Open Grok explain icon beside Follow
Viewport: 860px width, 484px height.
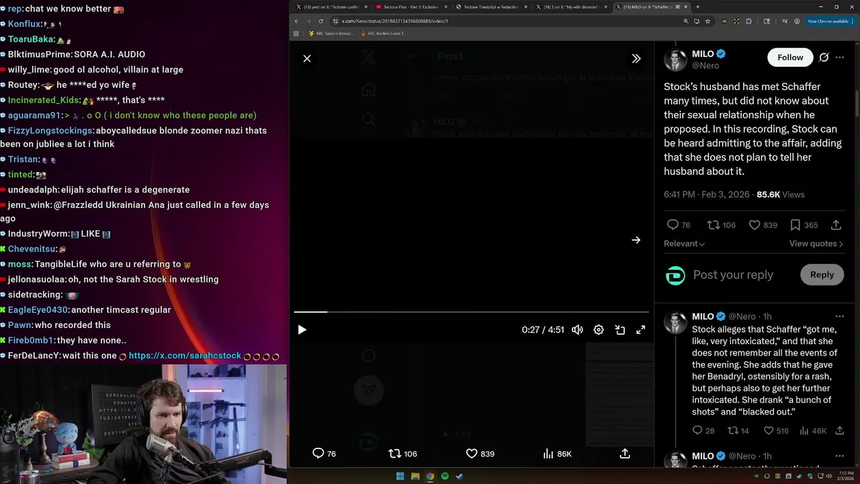click(x=824, y=58)
